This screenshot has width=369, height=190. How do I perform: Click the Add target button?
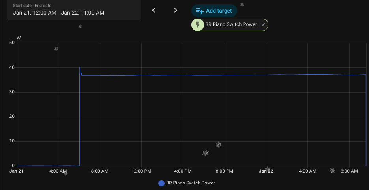(x=214, y=11)
